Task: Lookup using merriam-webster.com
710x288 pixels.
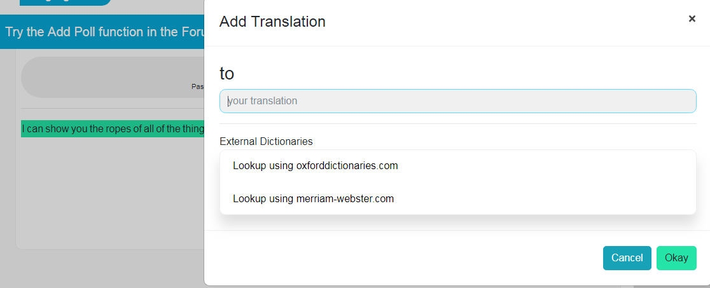Action: (x=313, y=198)
